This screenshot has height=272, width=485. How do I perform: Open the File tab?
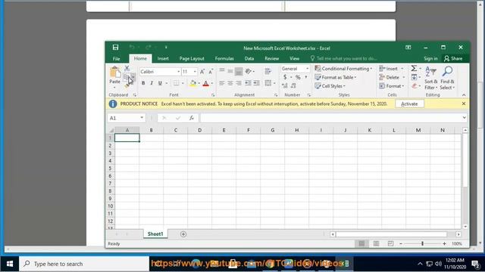116,59
